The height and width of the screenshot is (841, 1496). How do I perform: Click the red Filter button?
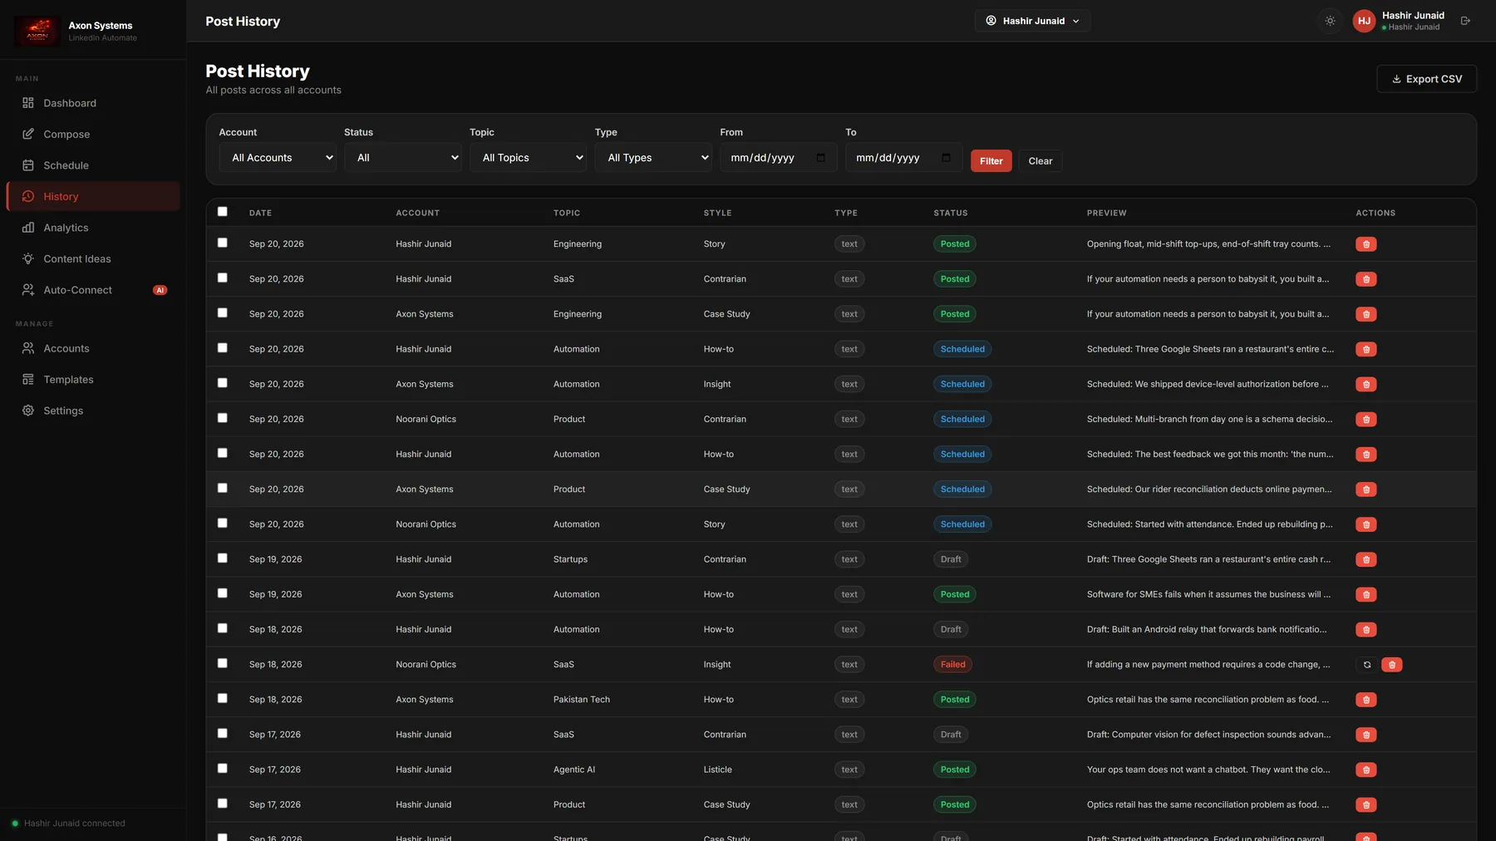pyautogui.click(x=991, y=161)
